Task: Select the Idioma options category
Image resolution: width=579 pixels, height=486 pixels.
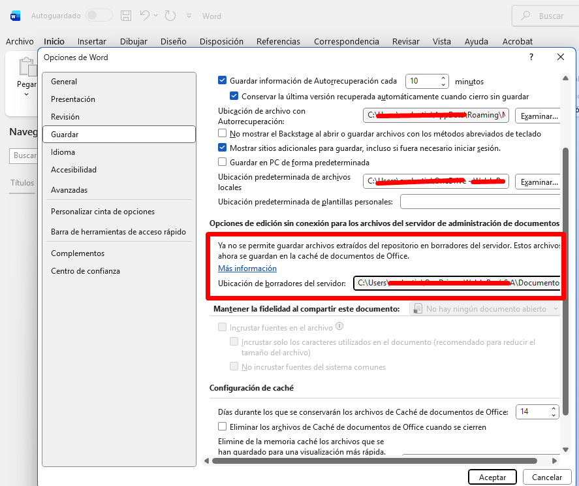Action: (119, 152)
